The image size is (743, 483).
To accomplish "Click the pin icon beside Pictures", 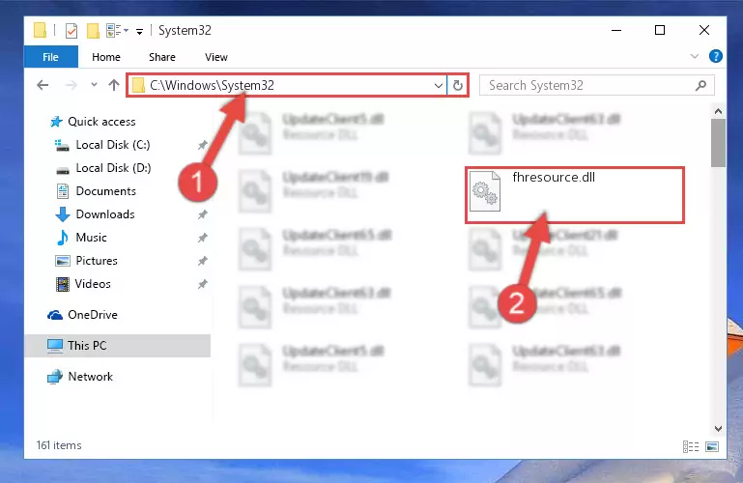I will click(x=202, y=261).
